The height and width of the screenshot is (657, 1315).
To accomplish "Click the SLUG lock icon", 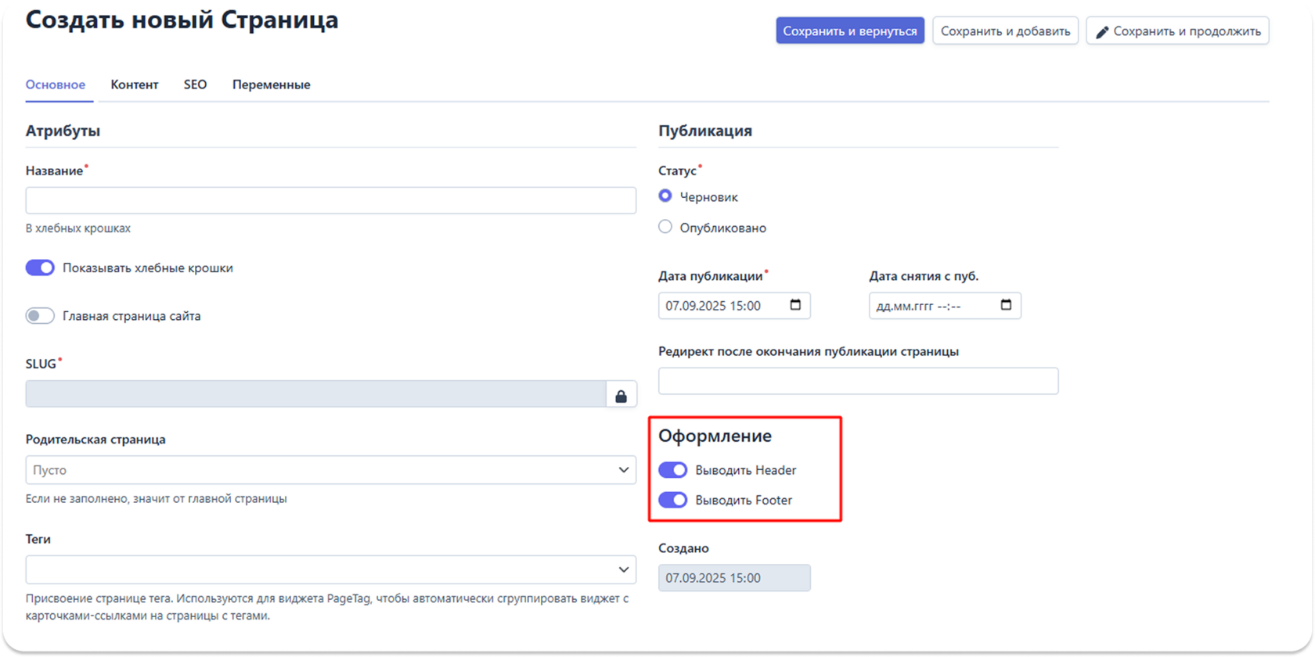I will (621, 395).
